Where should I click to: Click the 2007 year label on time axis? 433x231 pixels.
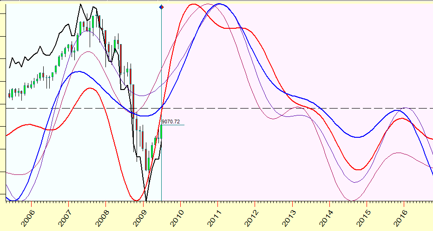pyautogui.click(x=65, y=218)
